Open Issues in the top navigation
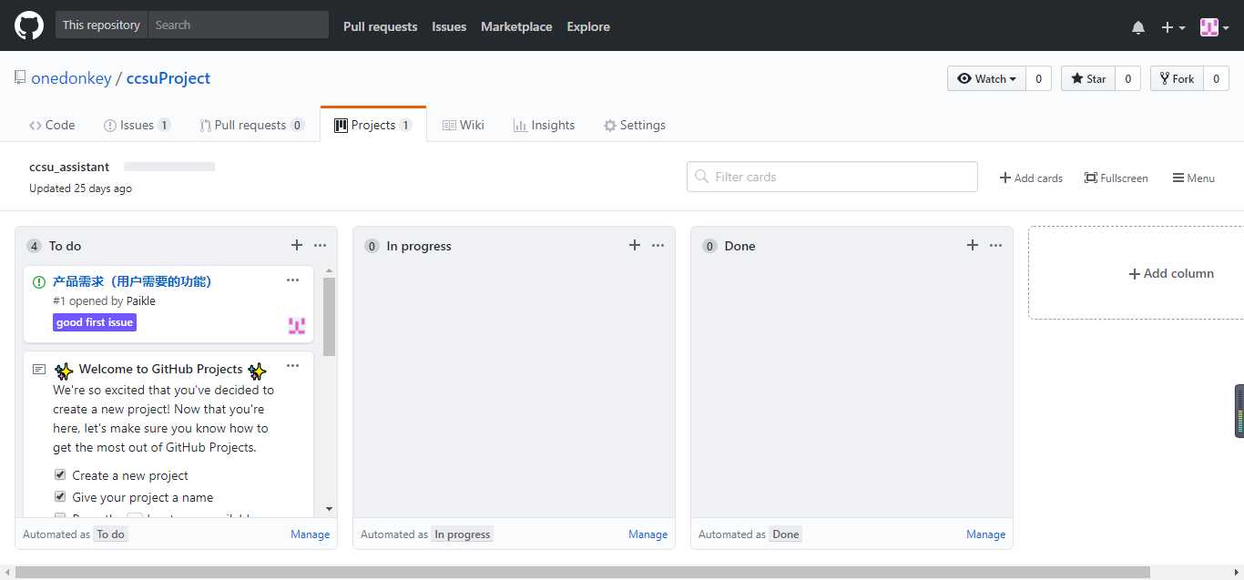 (449, 26)
